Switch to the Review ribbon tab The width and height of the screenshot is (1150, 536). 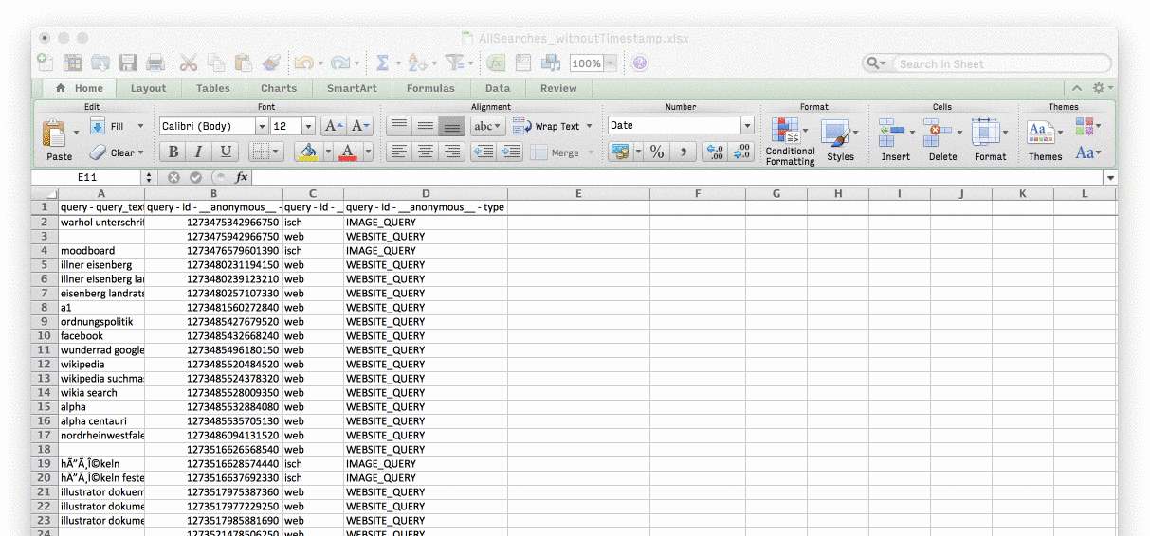pos(558,88)
